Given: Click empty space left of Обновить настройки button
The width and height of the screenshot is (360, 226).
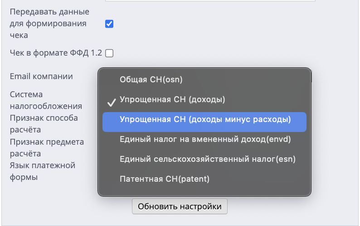Looking at the screenshot, I should click(x=69, y=206).
